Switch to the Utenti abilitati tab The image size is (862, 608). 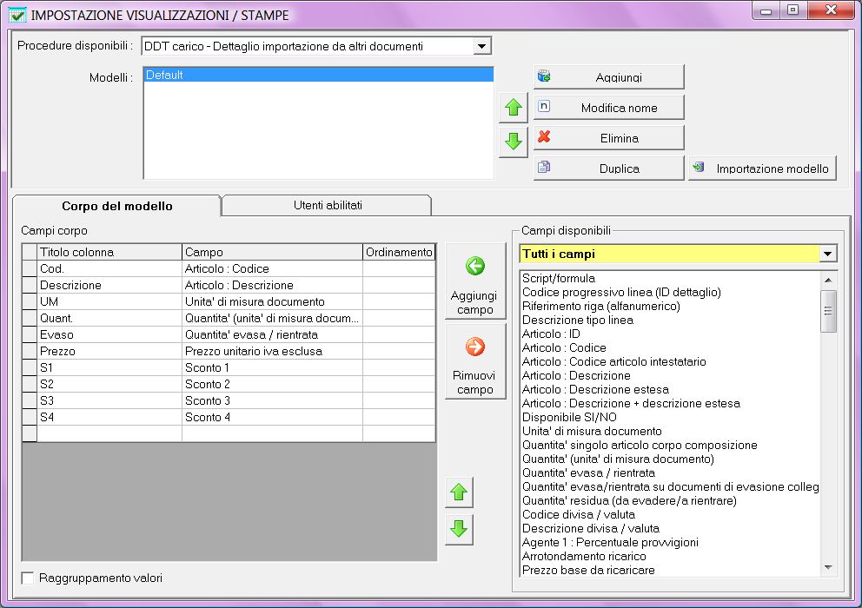(327, 206)
